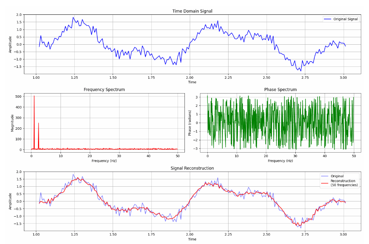Click the 'Time' x-axis label of bottom plot
The image size is (369, 244).
[192, 239]
